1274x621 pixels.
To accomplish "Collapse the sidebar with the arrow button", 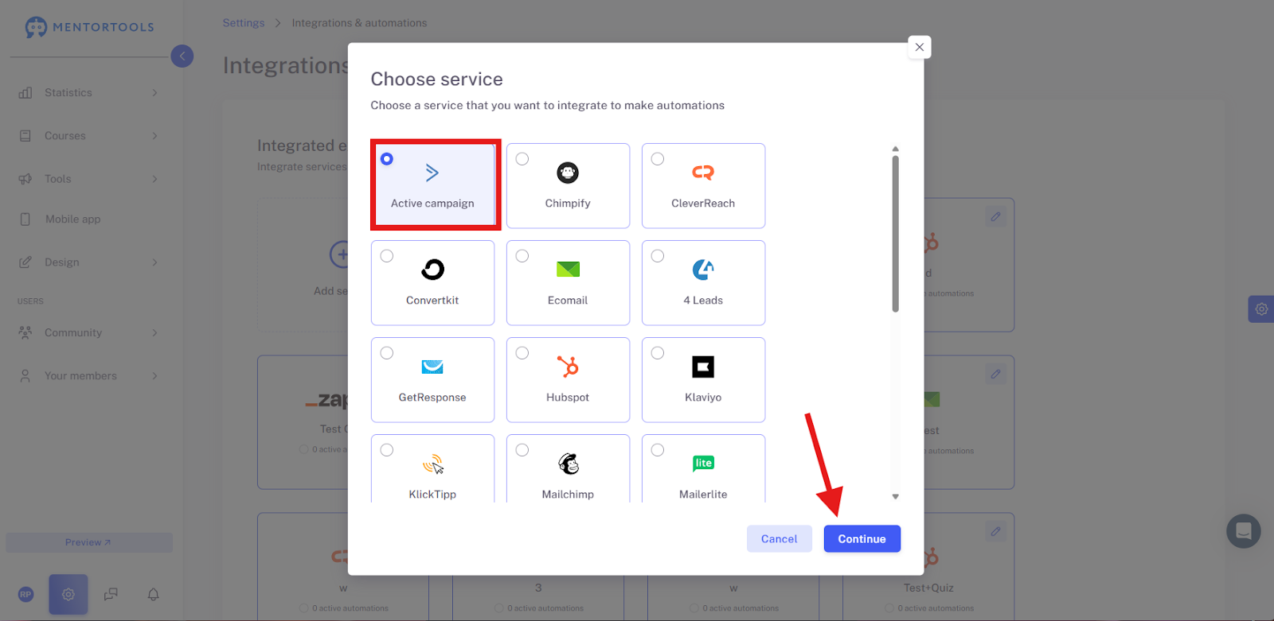I will coord(182,56).
